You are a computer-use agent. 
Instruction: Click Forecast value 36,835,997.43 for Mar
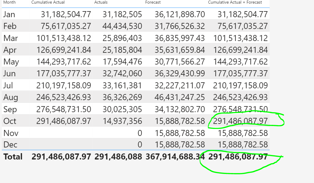click(180, 38)
